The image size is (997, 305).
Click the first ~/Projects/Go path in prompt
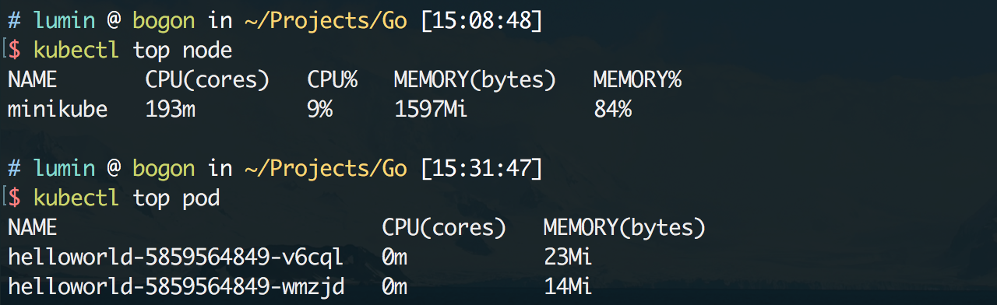point(326,20)
